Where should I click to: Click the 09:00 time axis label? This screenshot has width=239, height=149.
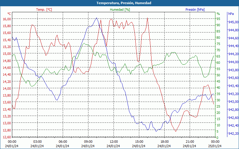pyautogui.click(x=88, y=142)
